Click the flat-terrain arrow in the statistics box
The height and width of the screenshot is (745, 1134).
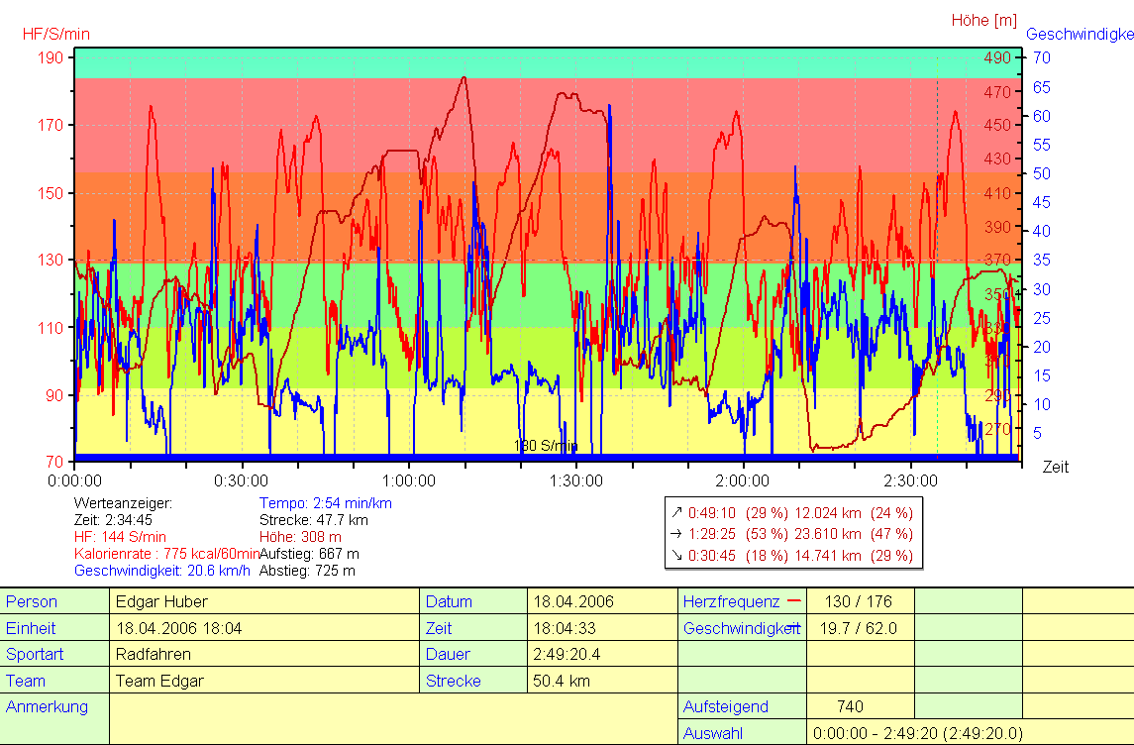pyautogui.click(x=676, y=535)
